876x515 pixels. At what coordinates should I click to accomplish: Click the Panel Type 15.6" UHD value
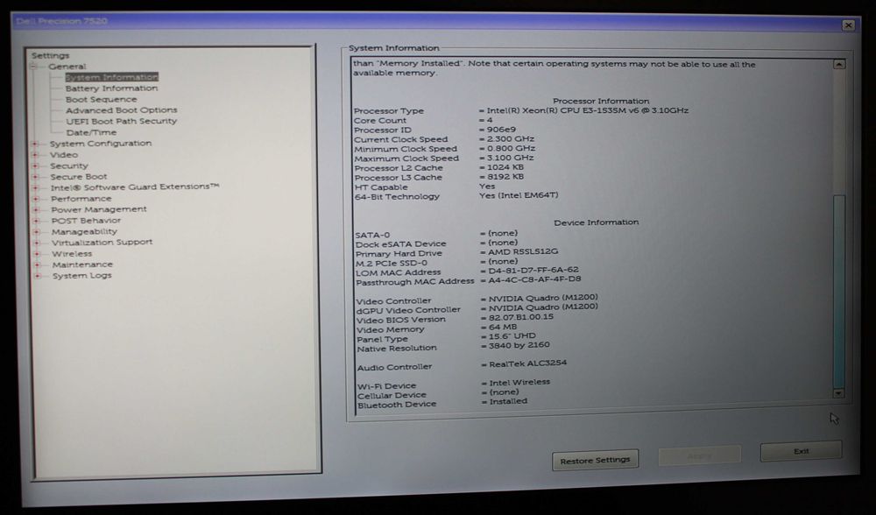(512, 336)
